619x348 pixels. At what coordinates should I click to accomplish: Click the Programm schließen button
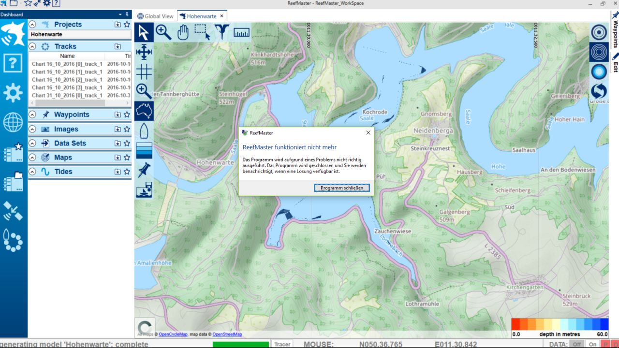[x=342, y=188]
